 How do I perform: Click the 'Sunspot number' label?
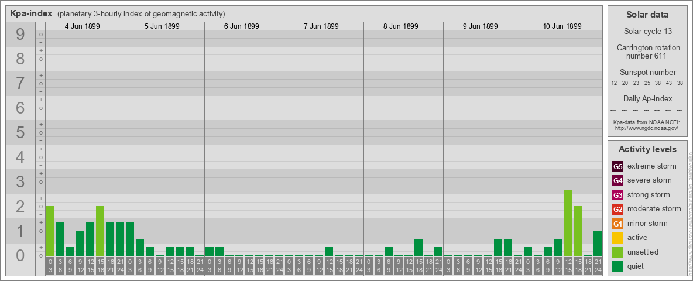pos(647,73)
